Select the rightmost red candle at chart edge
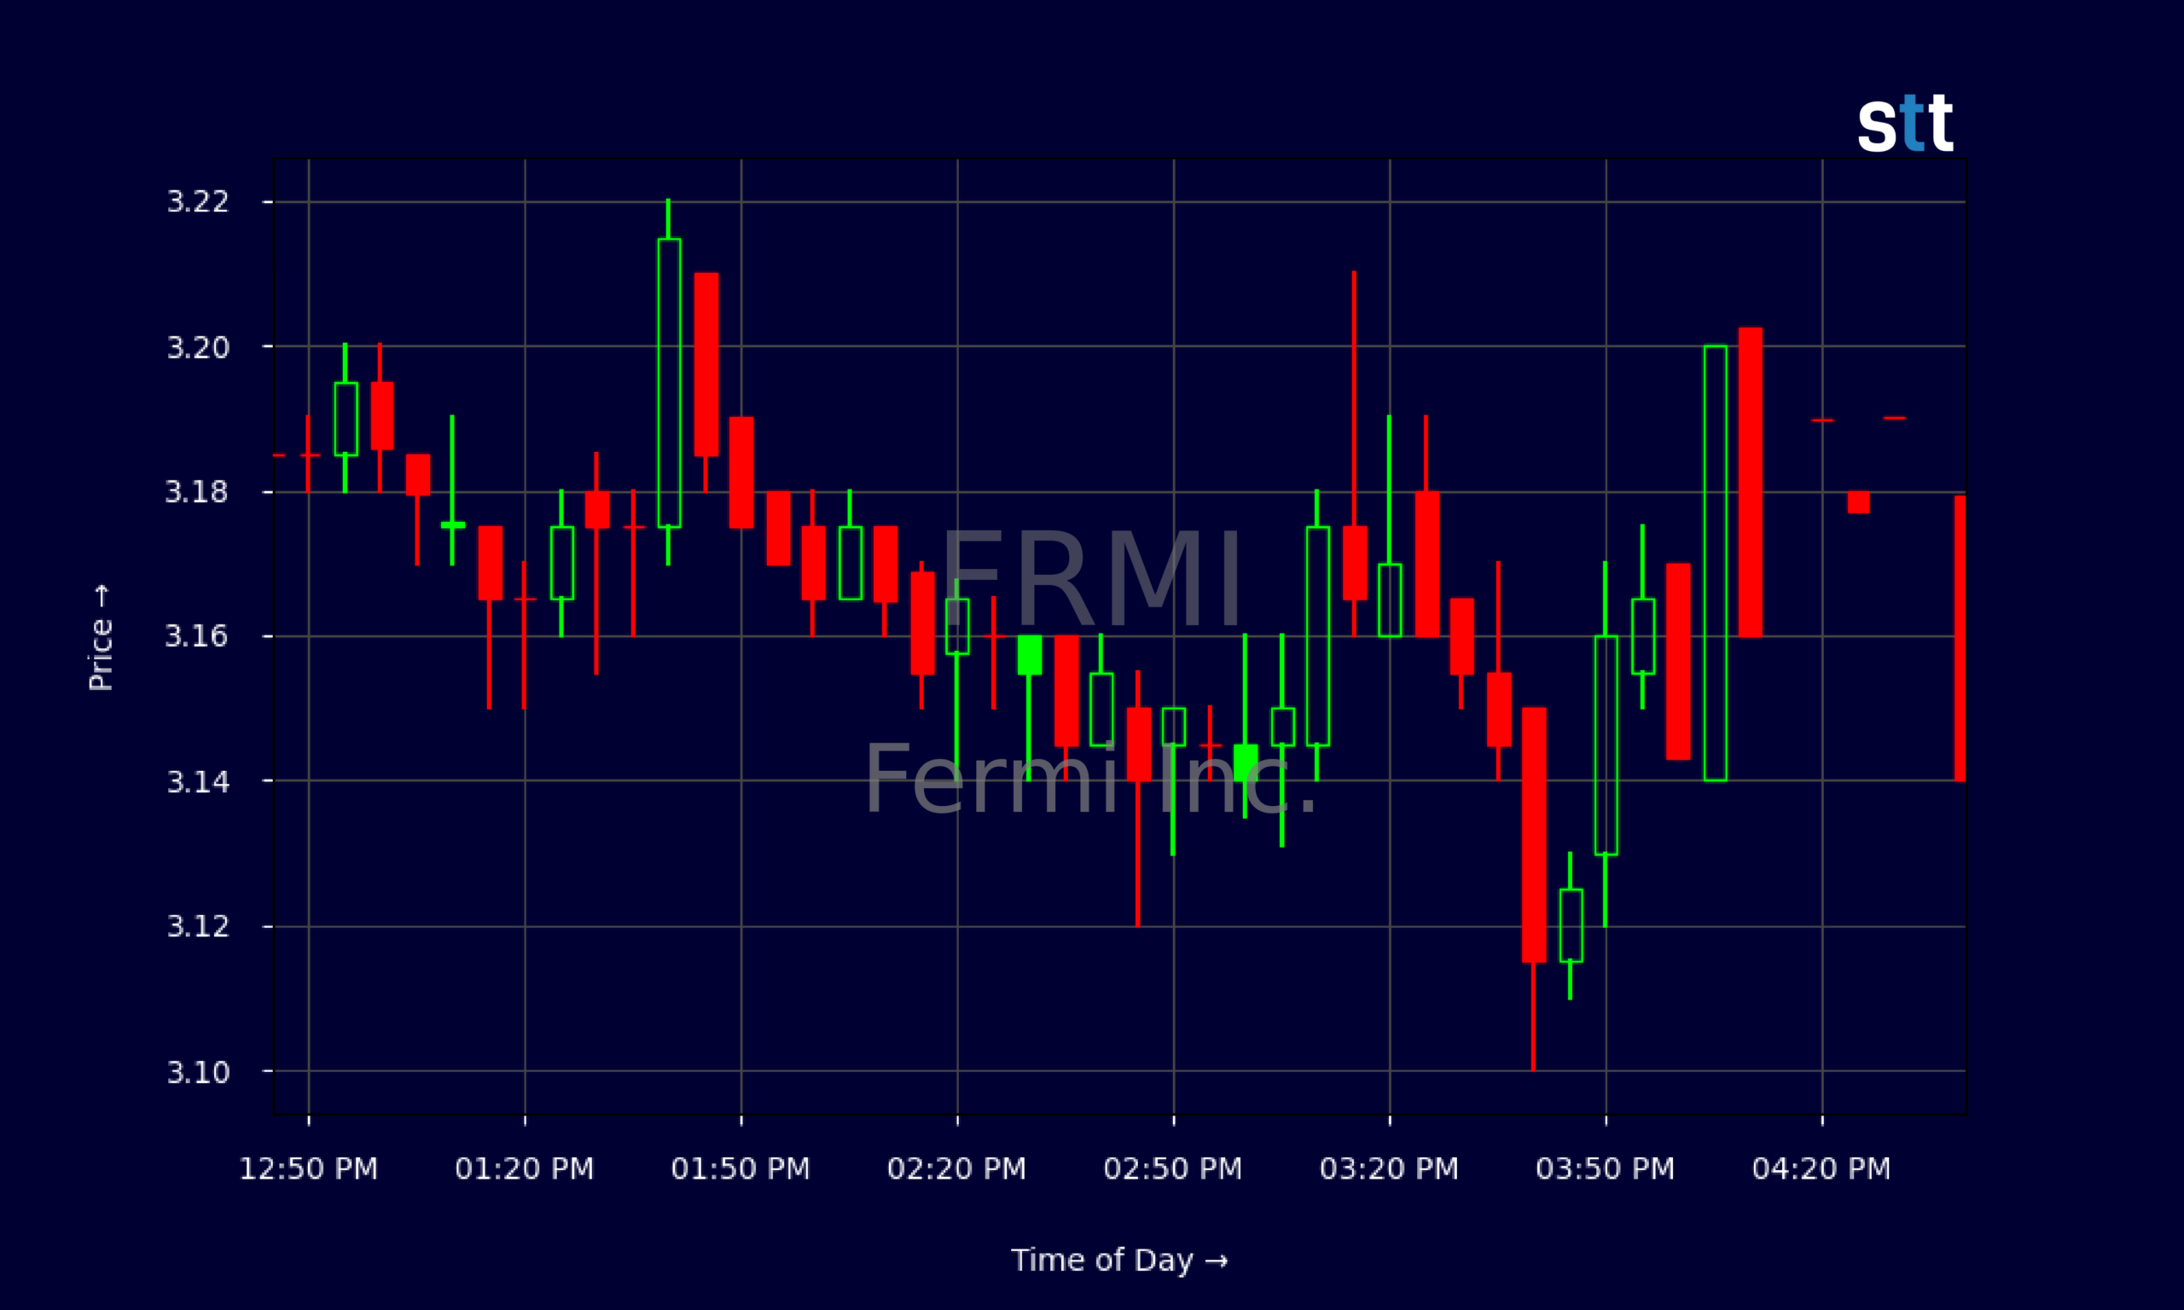 point(1960,638)
